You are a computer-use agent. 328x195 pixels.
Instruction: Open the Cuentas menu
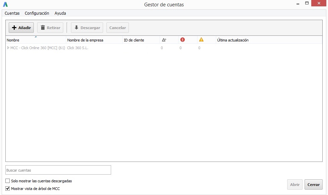[x=12, y=13]
